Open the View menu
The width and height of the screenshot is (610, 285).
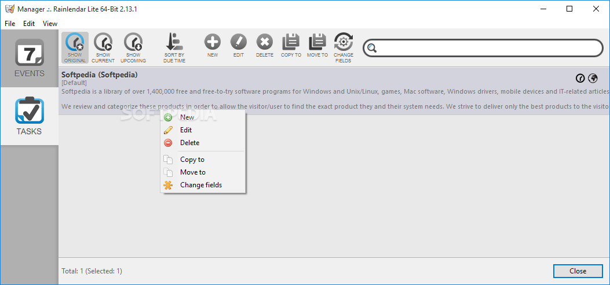coord(50,23)
